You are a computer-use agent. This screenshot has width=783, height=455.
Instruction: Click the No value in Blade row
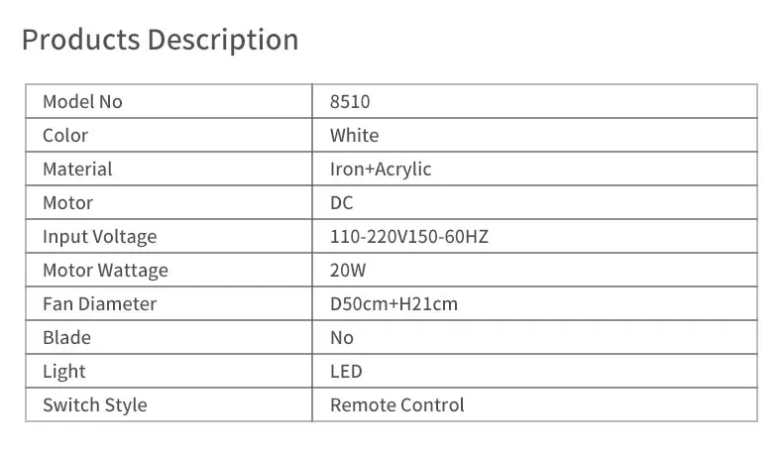[x=341, y=338]
